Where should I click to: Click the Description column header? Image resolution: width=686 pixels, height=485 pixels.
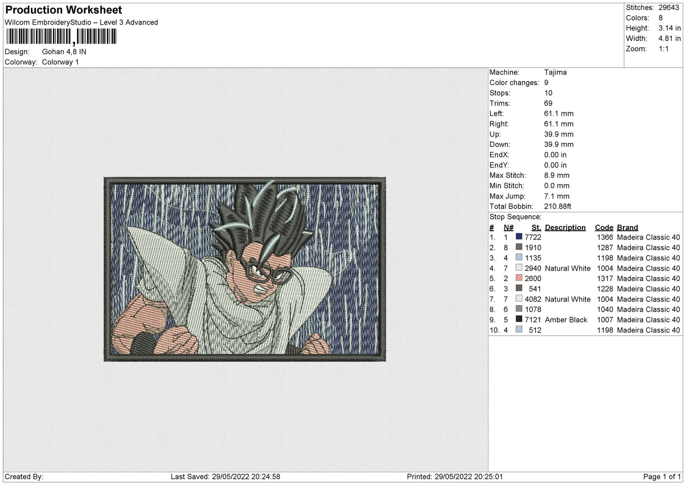(x=565, y=228)
